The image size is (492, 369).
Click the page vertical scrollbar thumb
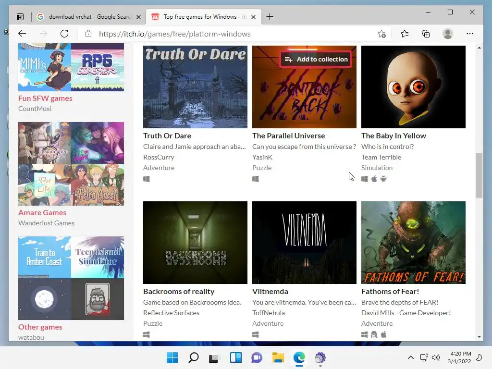coord(479,175)
